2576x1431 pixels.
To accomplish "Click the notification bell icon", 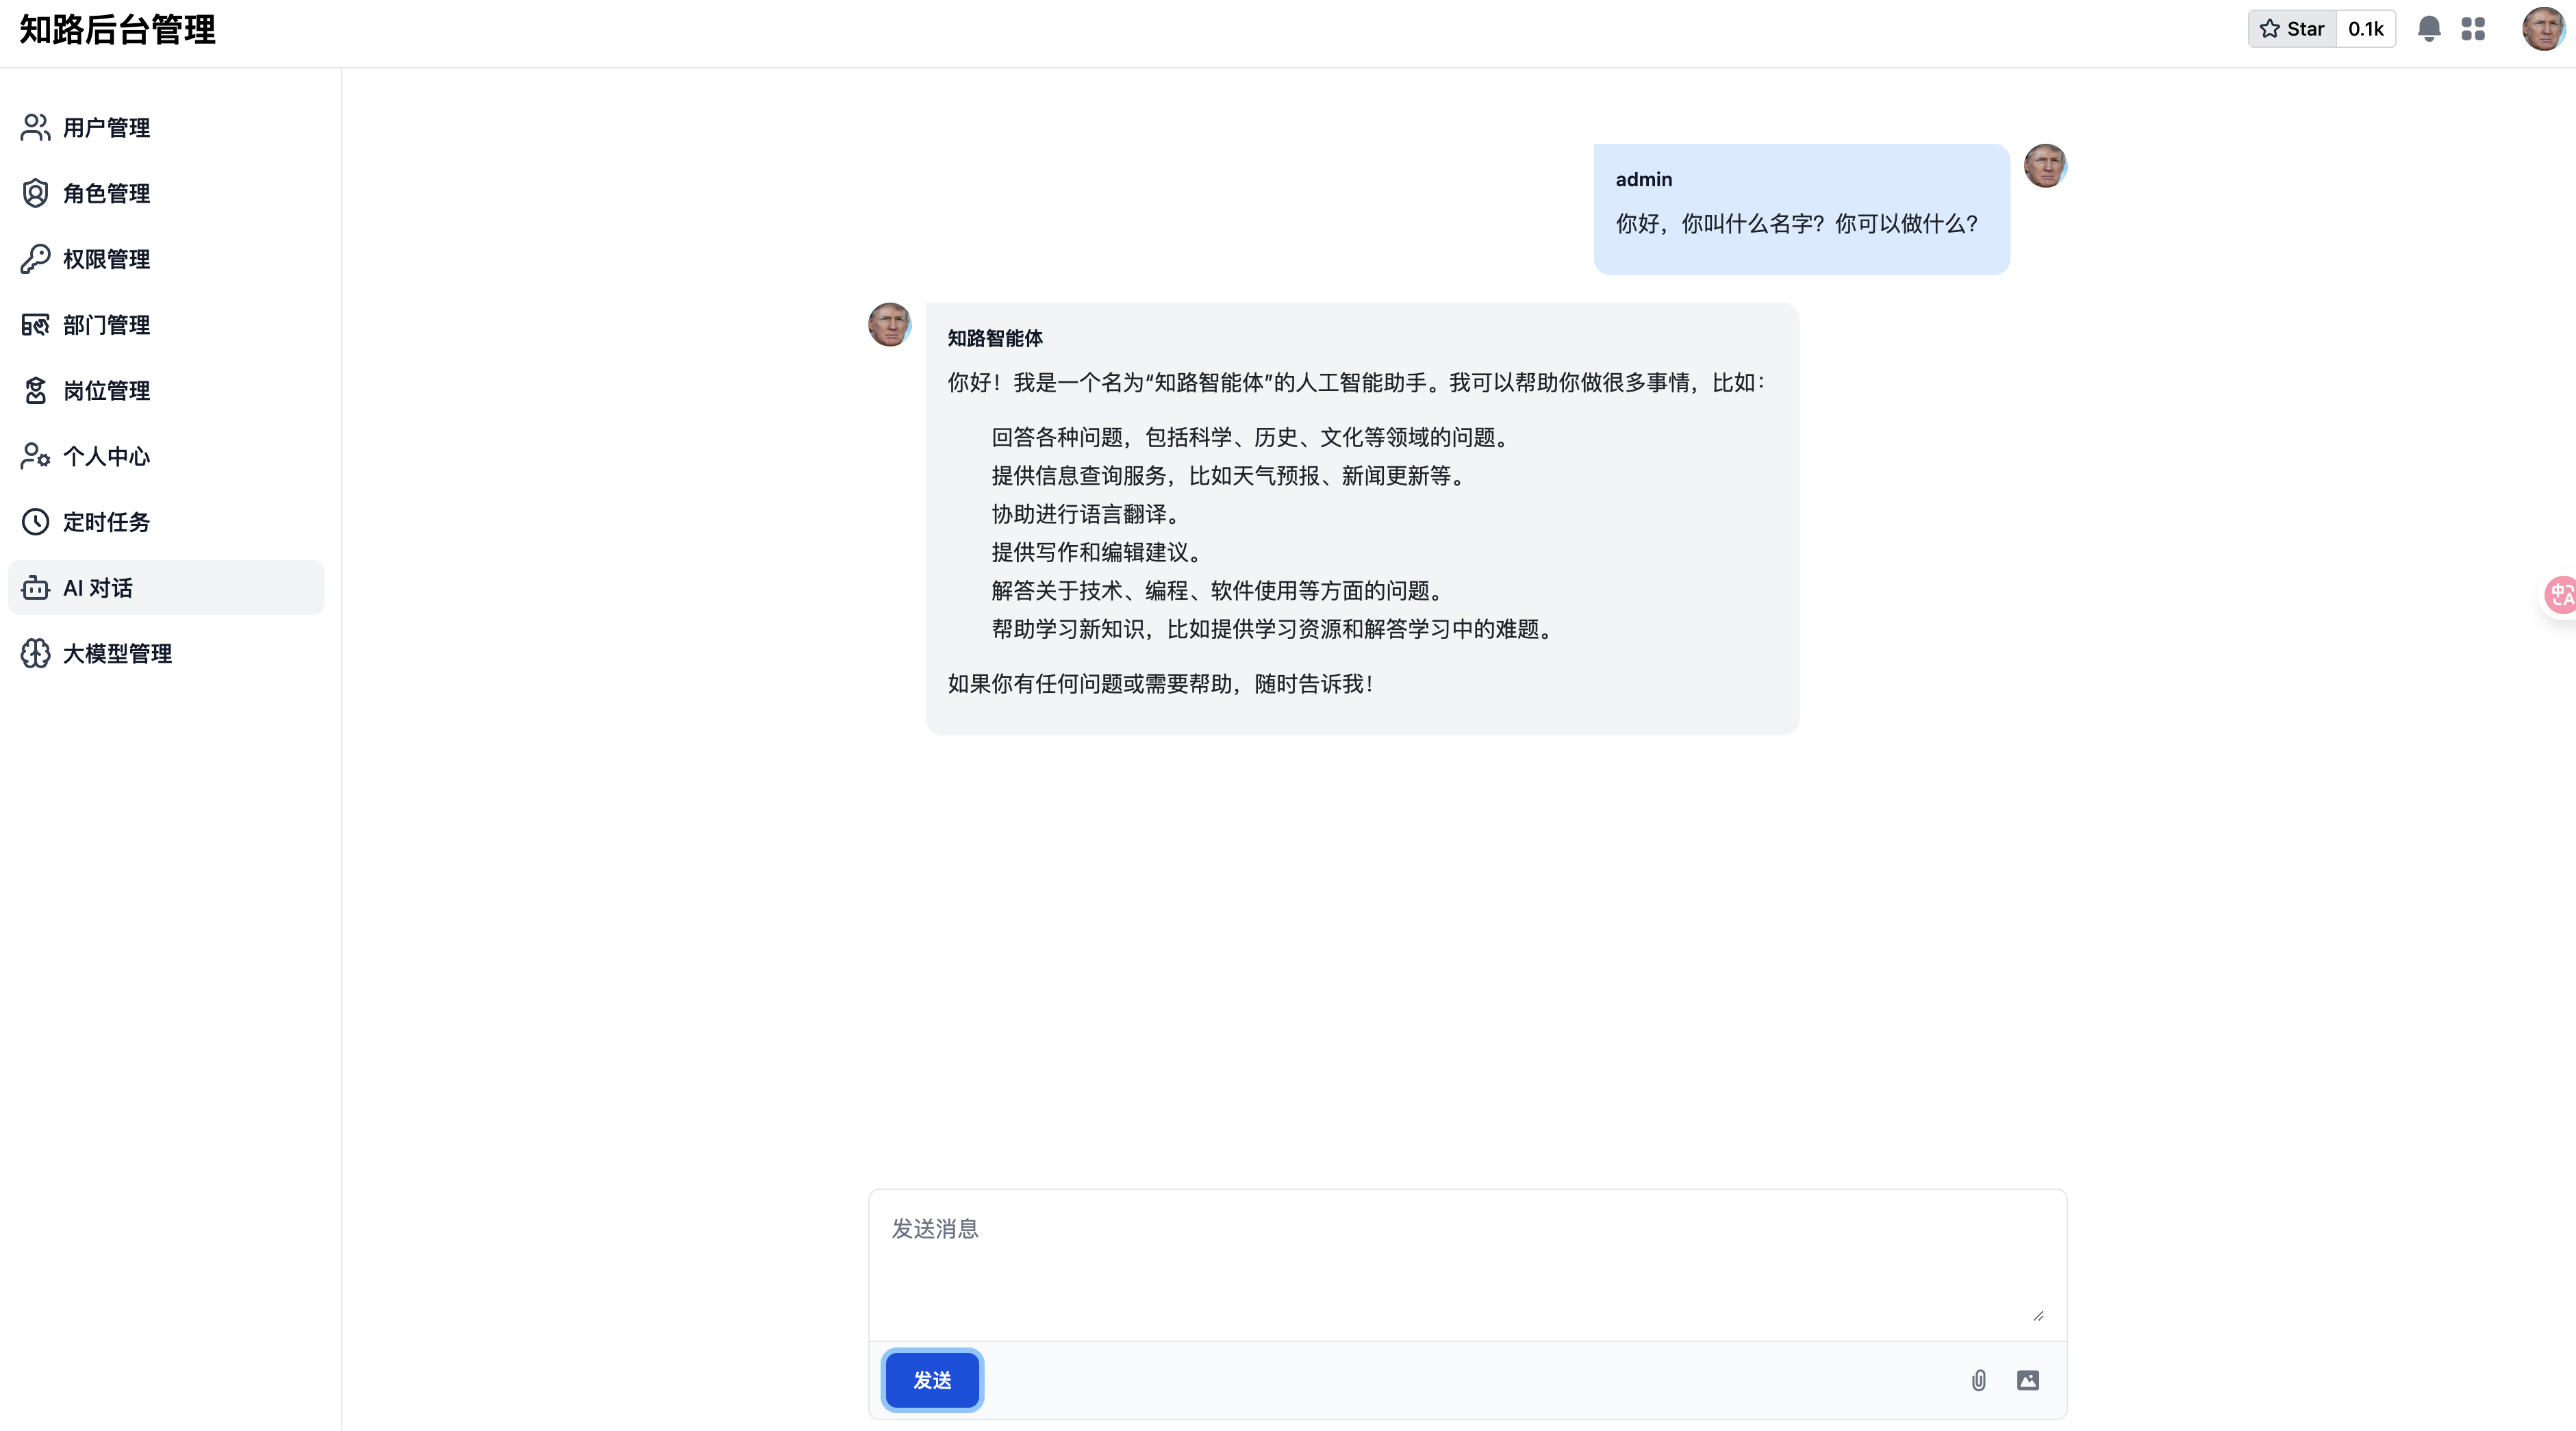I will (x=2428, y=29).
